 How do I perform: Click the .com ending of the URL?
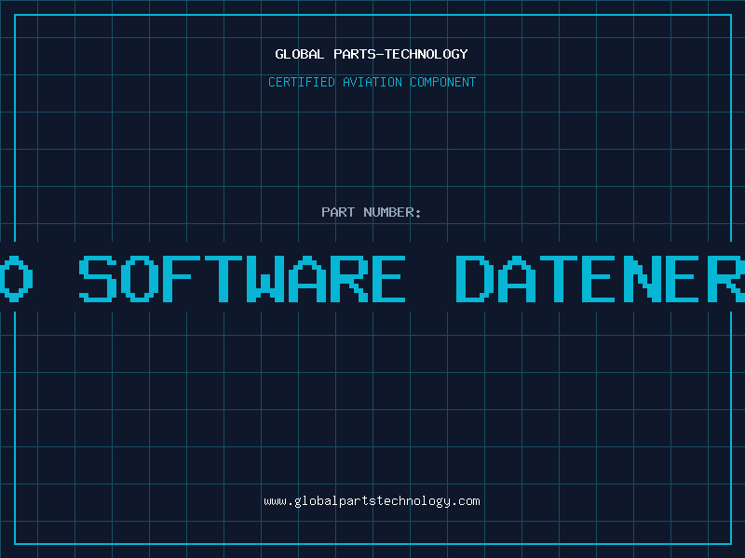[x=466, y=501]
